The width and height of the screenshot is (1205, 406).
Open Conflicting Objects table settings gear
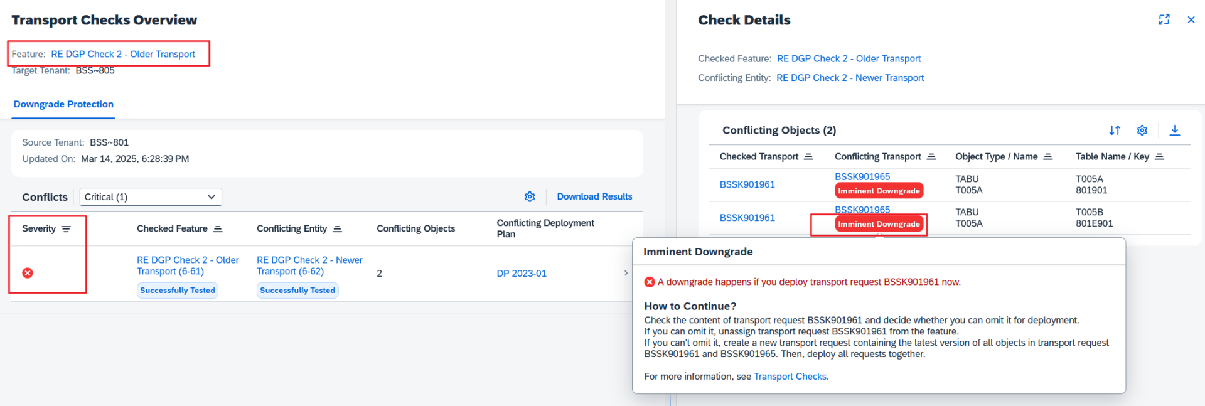[1142, 130]
